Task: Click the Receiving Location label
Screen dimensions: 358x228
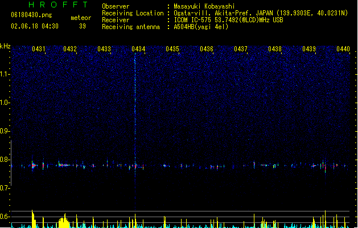Action: 133,13
